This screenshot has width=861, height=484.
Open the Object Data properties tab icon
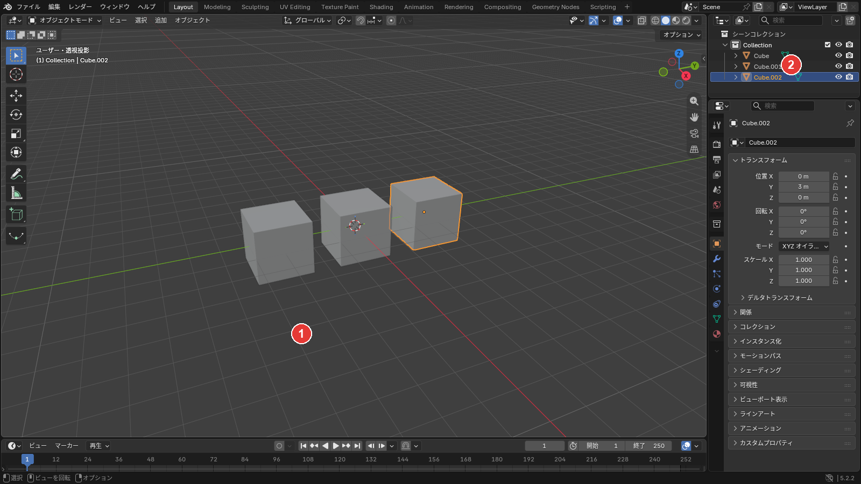tap(717, 319)
